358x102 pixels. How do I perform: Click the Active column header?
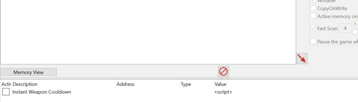tap(6, 84)
